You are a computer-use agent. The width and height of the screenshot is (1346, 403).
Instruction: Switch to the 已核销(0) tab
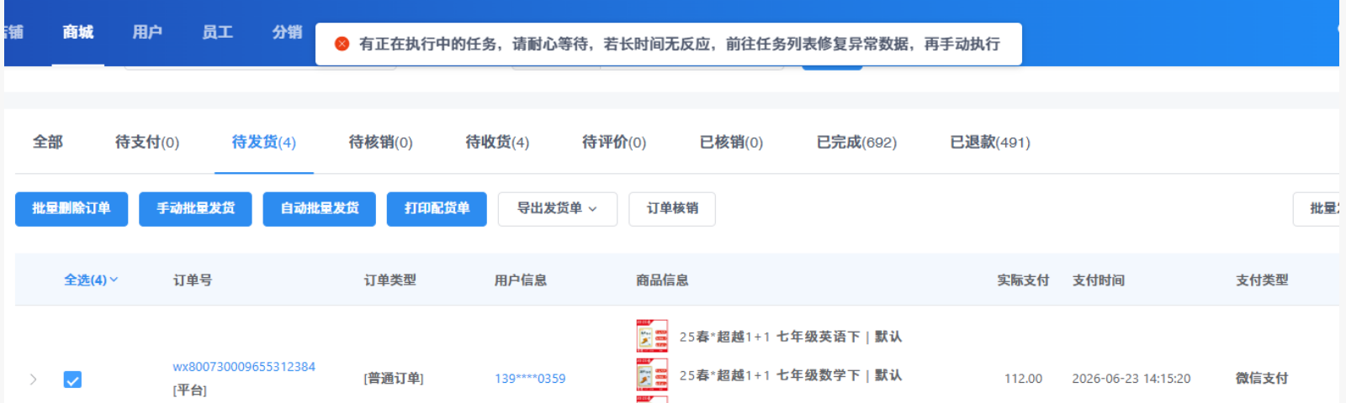point(731,142)
